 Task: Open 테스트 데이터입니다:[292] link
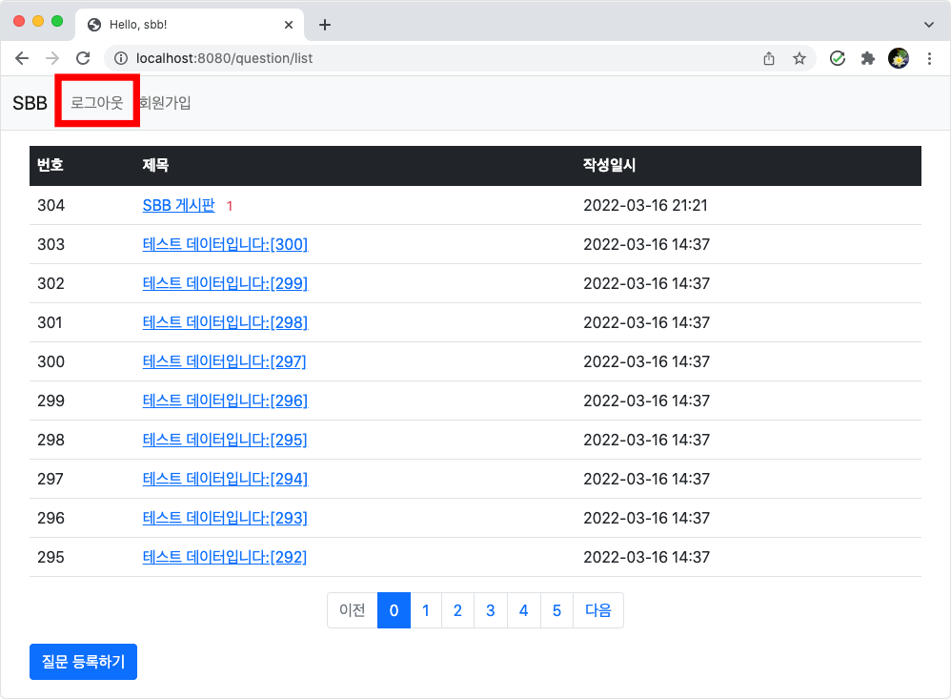[224, 557]
